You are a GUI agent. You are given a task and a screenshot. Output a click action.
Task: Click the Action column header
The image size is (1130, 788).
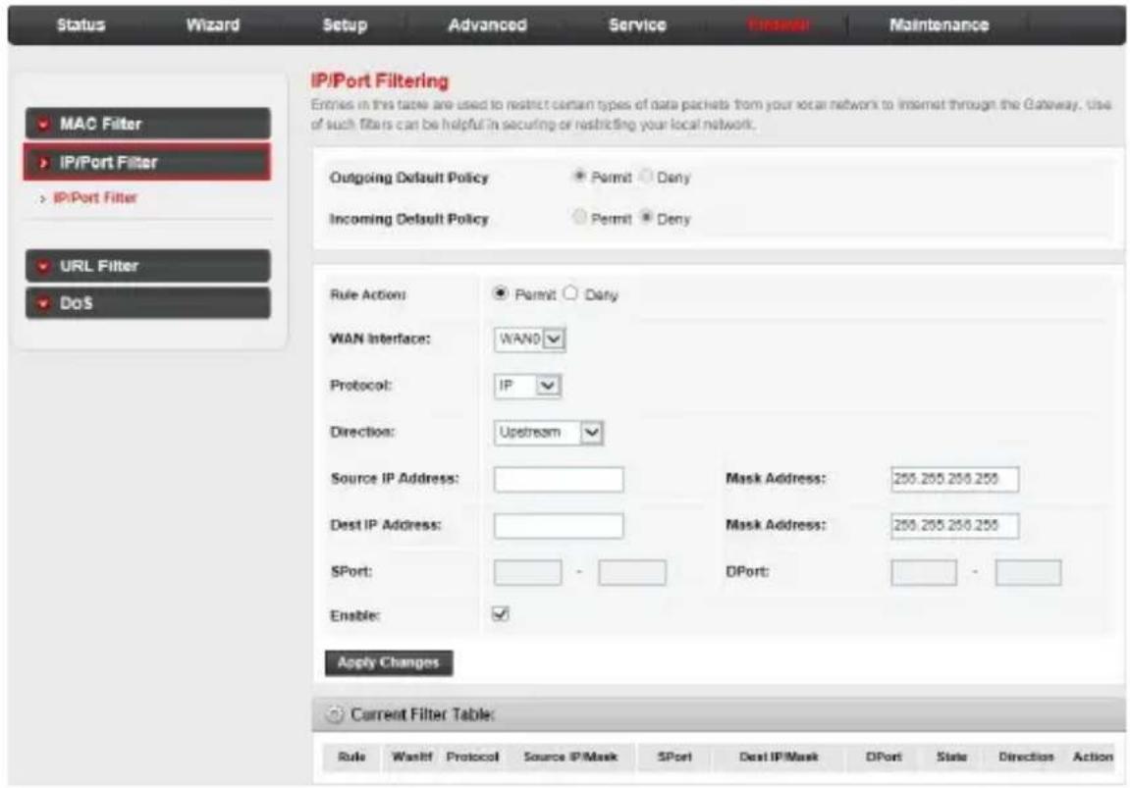click(1094, 757)
